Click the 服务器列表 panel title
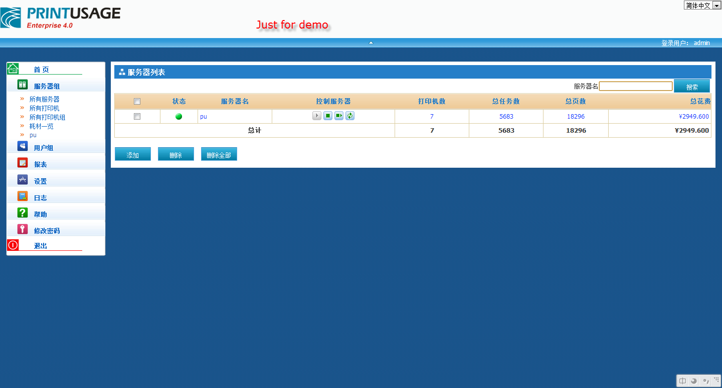This screenshot has width=722, height=388. (x=146, y=72)
